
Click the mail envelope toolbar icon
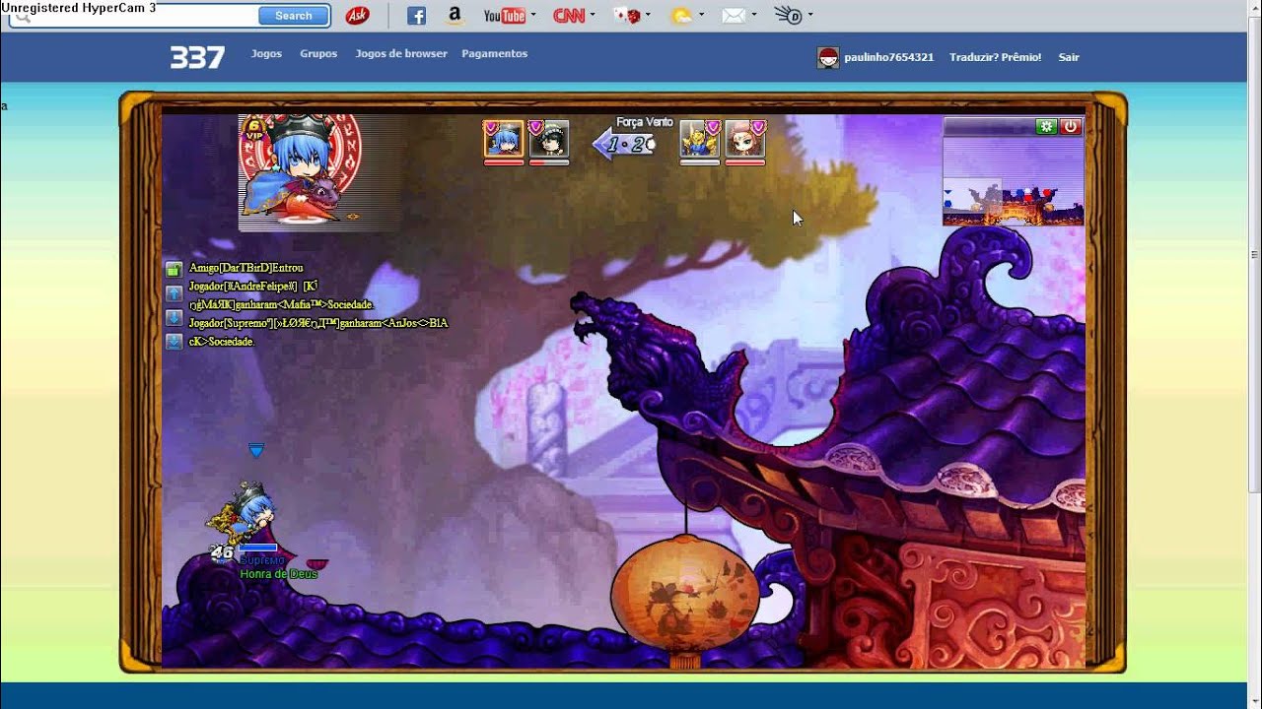[x=734, y=16]
